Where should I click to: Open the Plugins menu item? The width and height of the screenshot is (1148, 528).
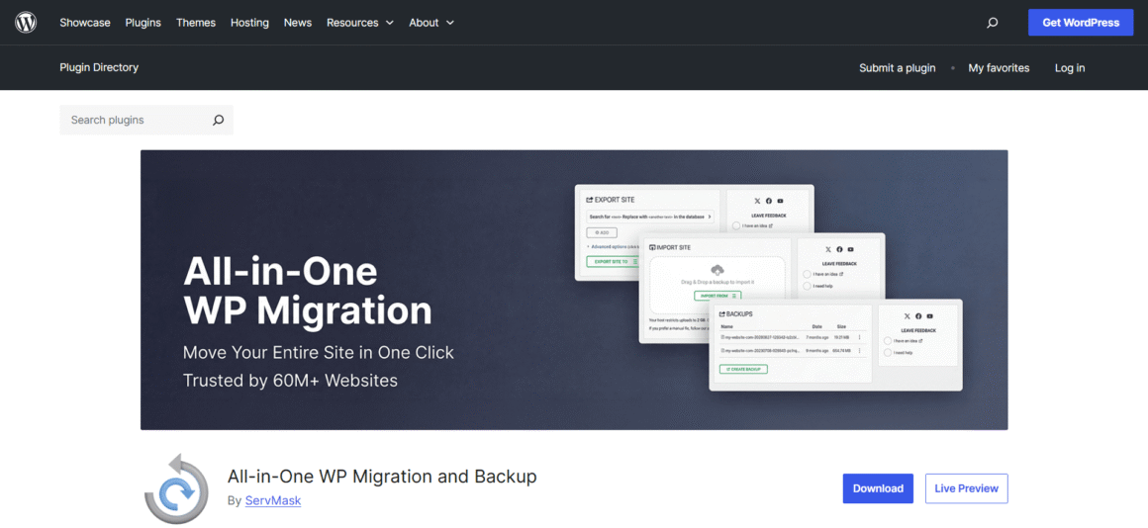click(143, 23)
